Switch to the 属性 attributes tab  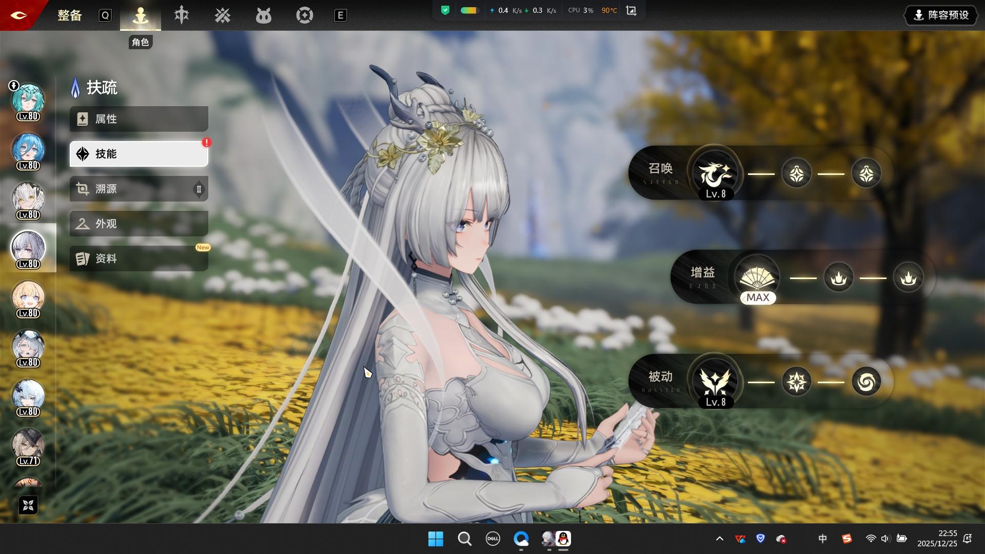coord(139,119)
